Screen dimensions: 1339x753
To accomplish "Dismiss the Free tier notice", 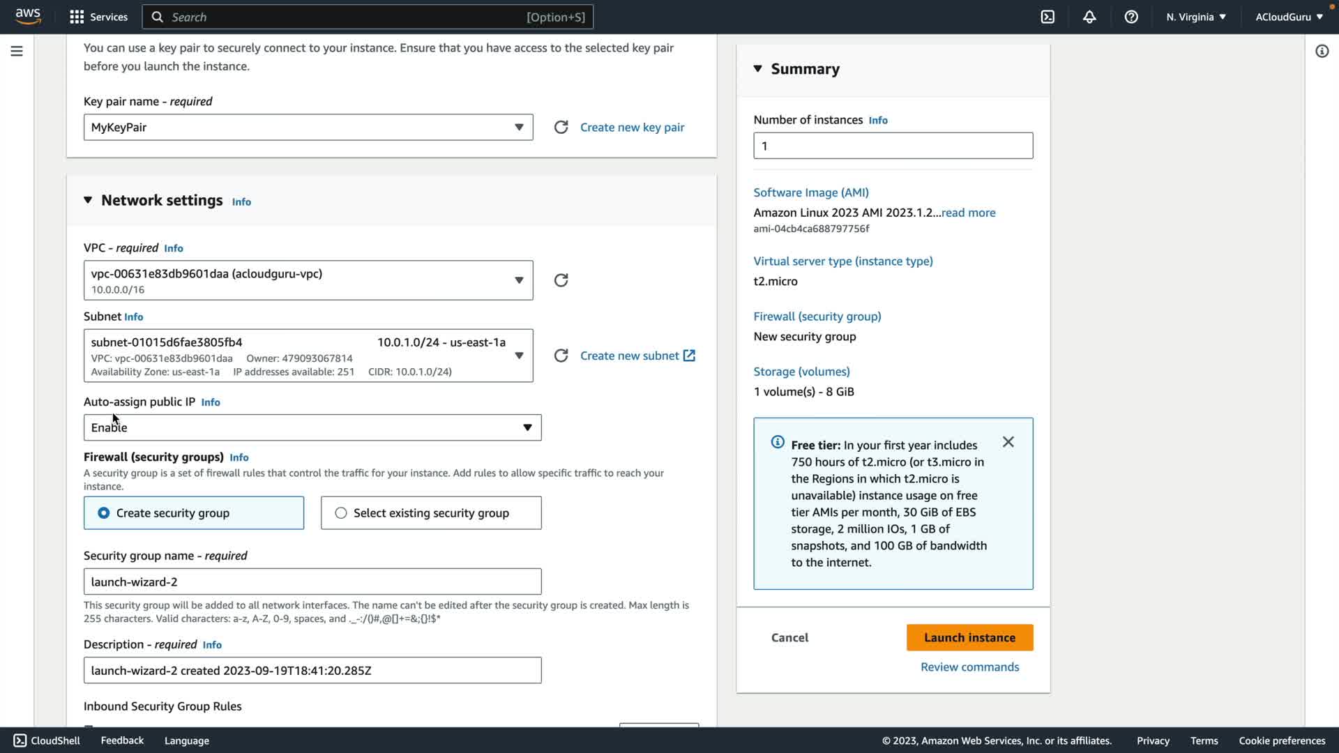I will (x=1008, y=442).
